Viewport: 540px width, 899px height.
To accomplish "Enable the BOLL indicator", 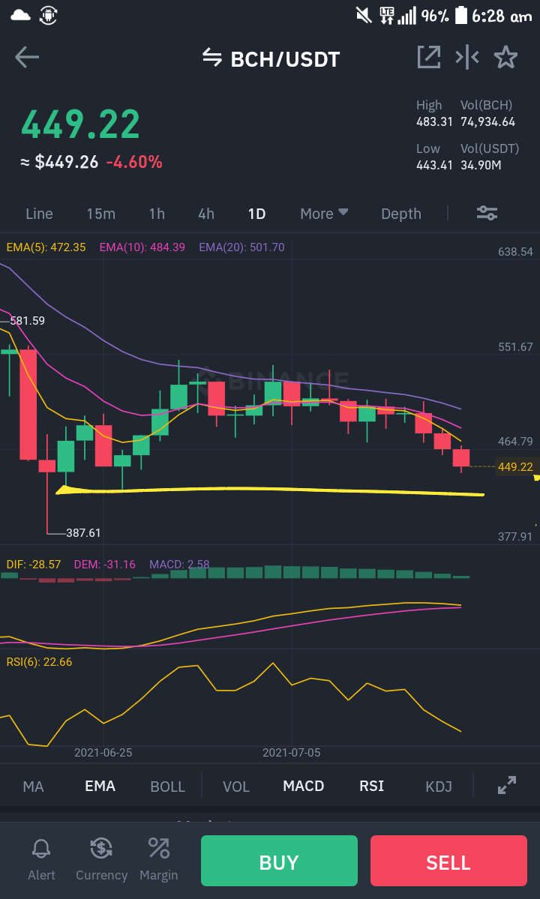I will pyautogui.click(x=167, y=787).
